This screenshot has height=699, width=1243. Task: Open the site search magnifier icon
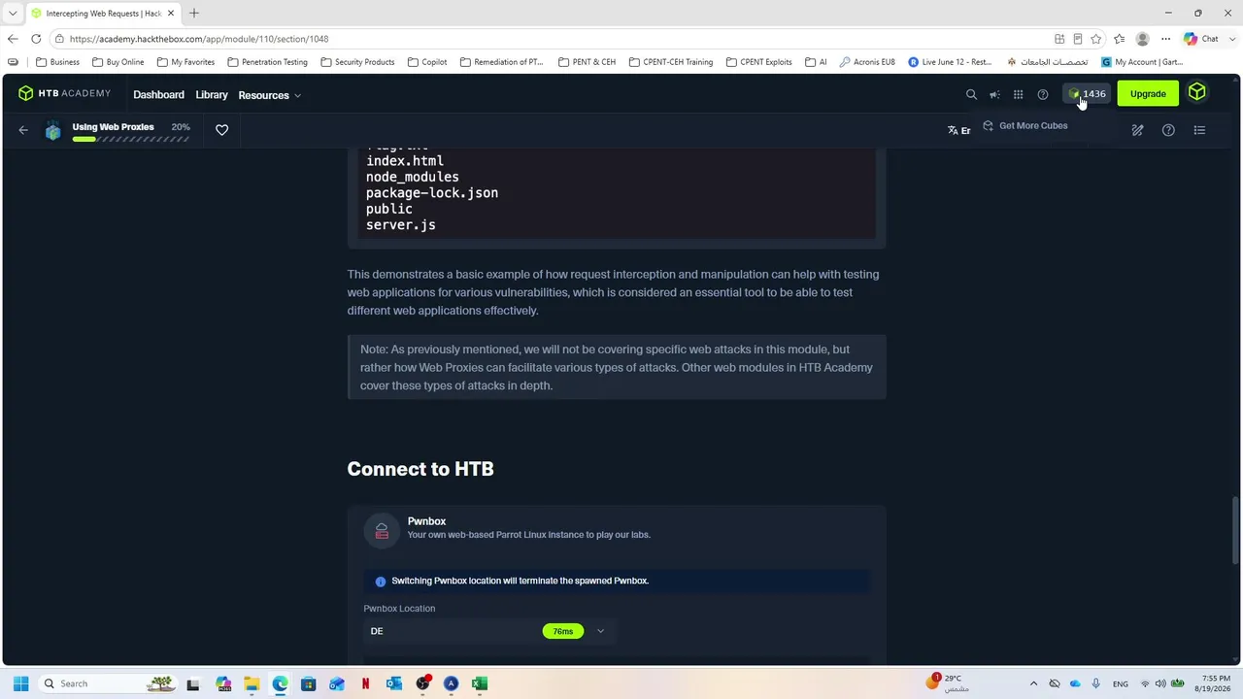[971, 94]
